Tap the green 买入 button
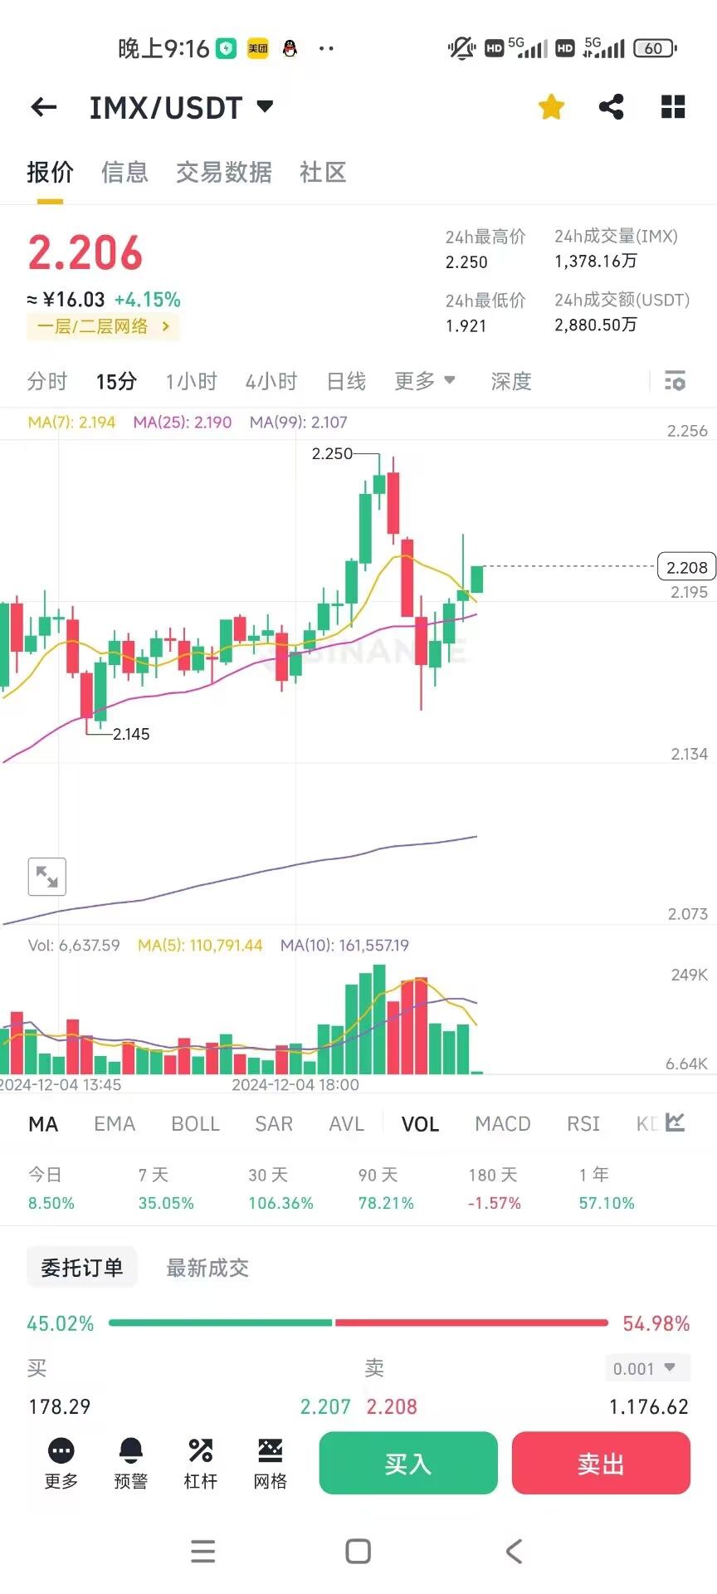 (408, 1463)
